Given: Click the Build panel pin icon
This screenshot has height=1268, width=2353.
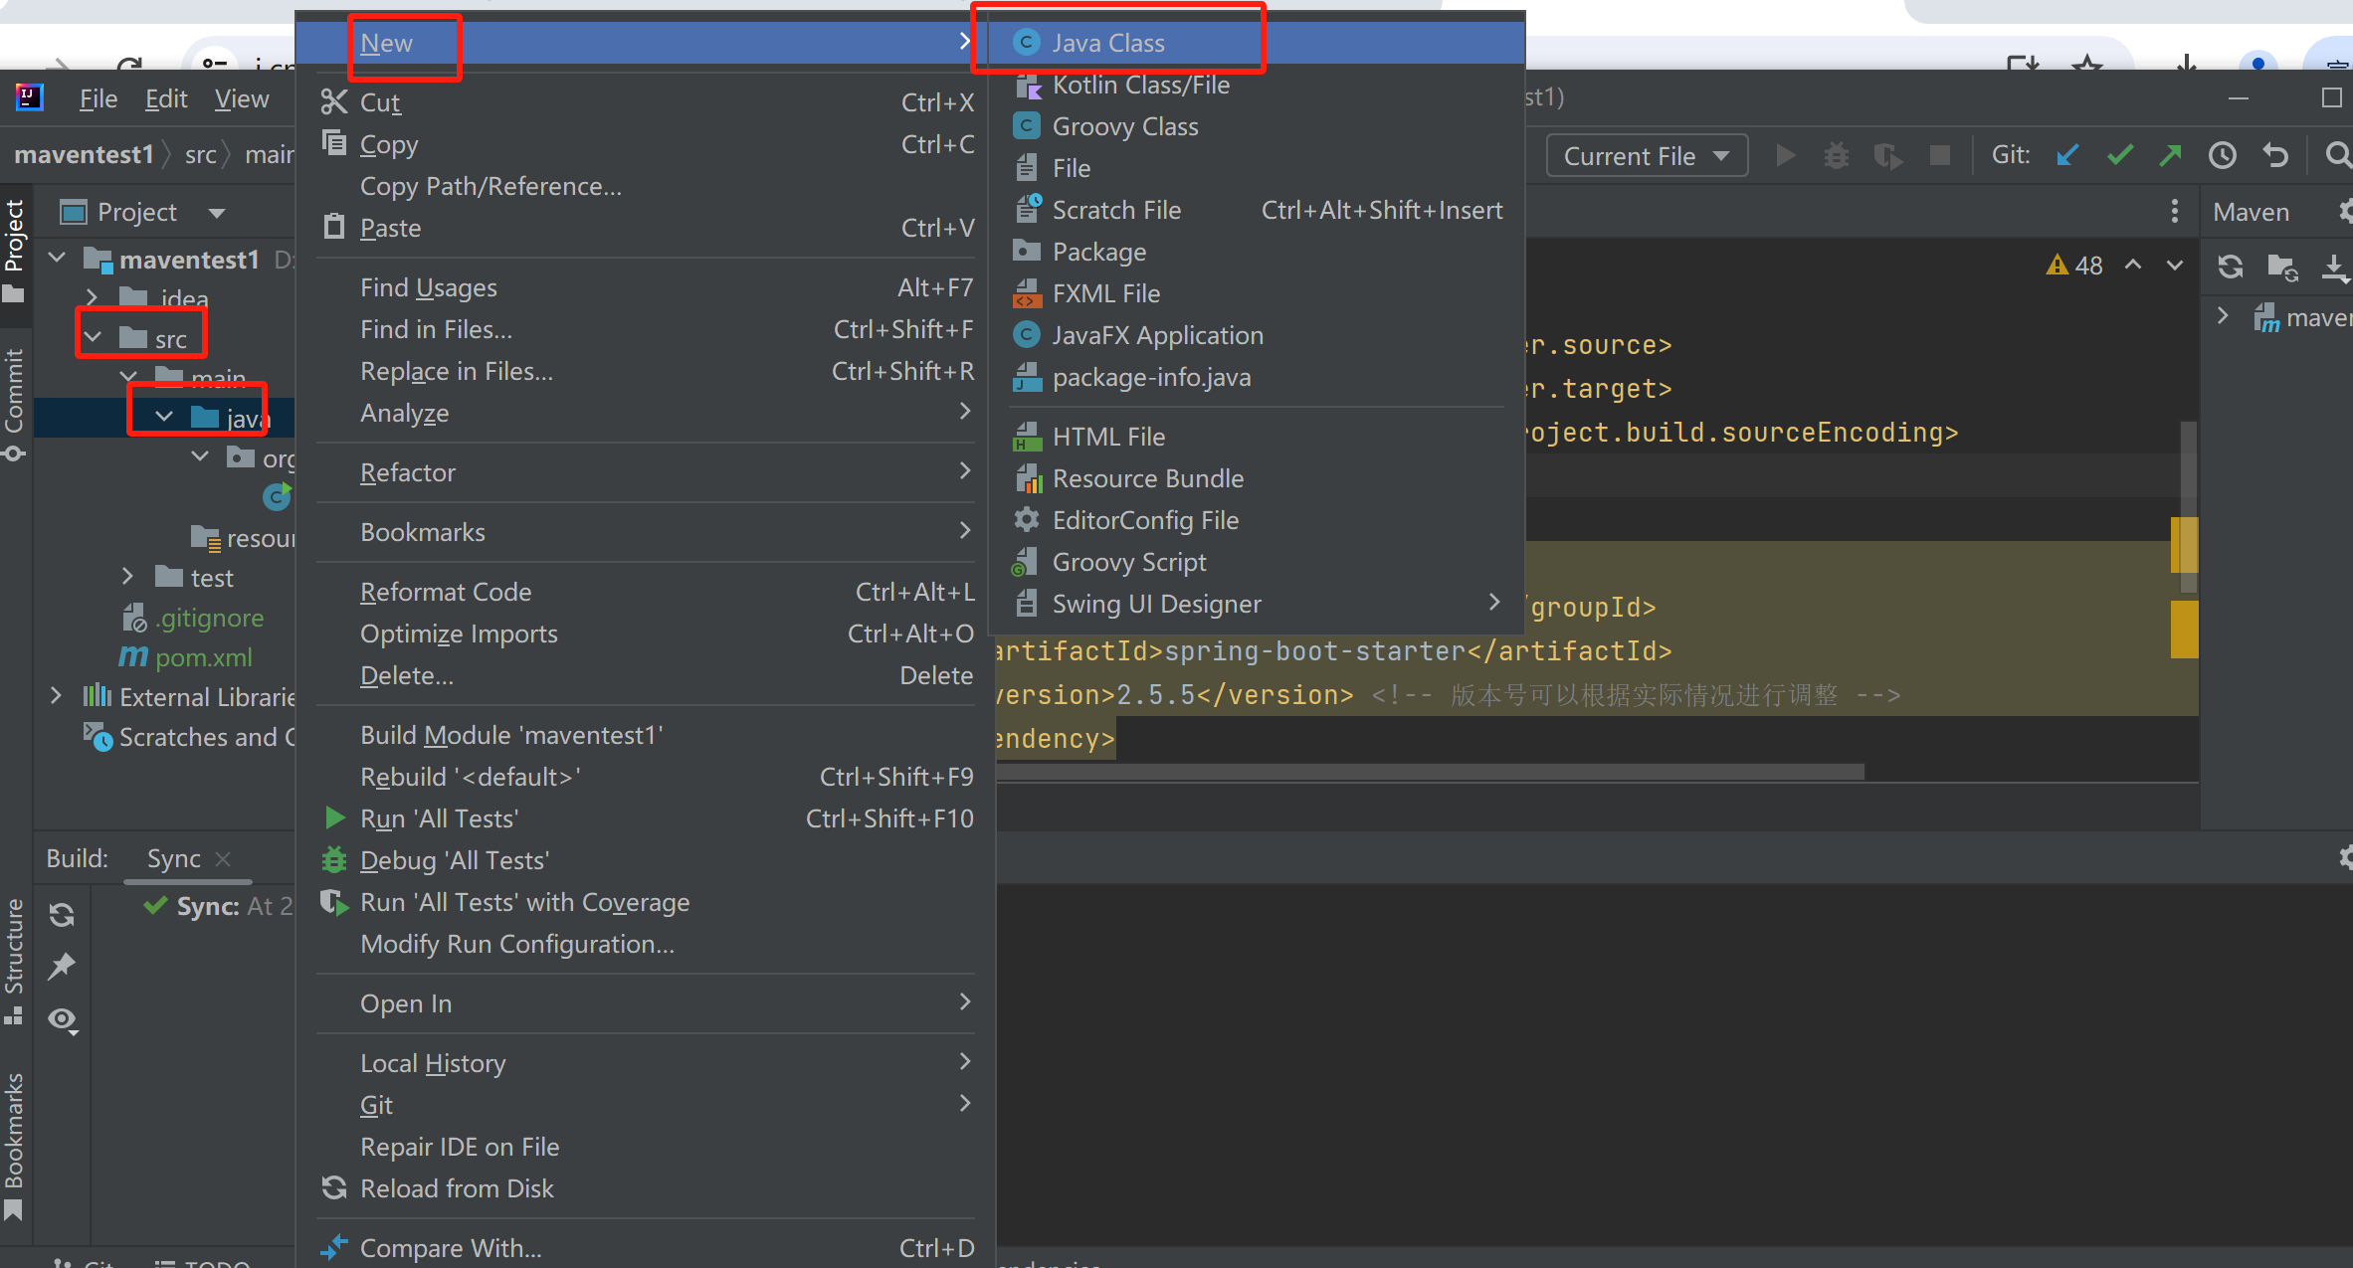Looking at the screenshot, I should point(62,966).
